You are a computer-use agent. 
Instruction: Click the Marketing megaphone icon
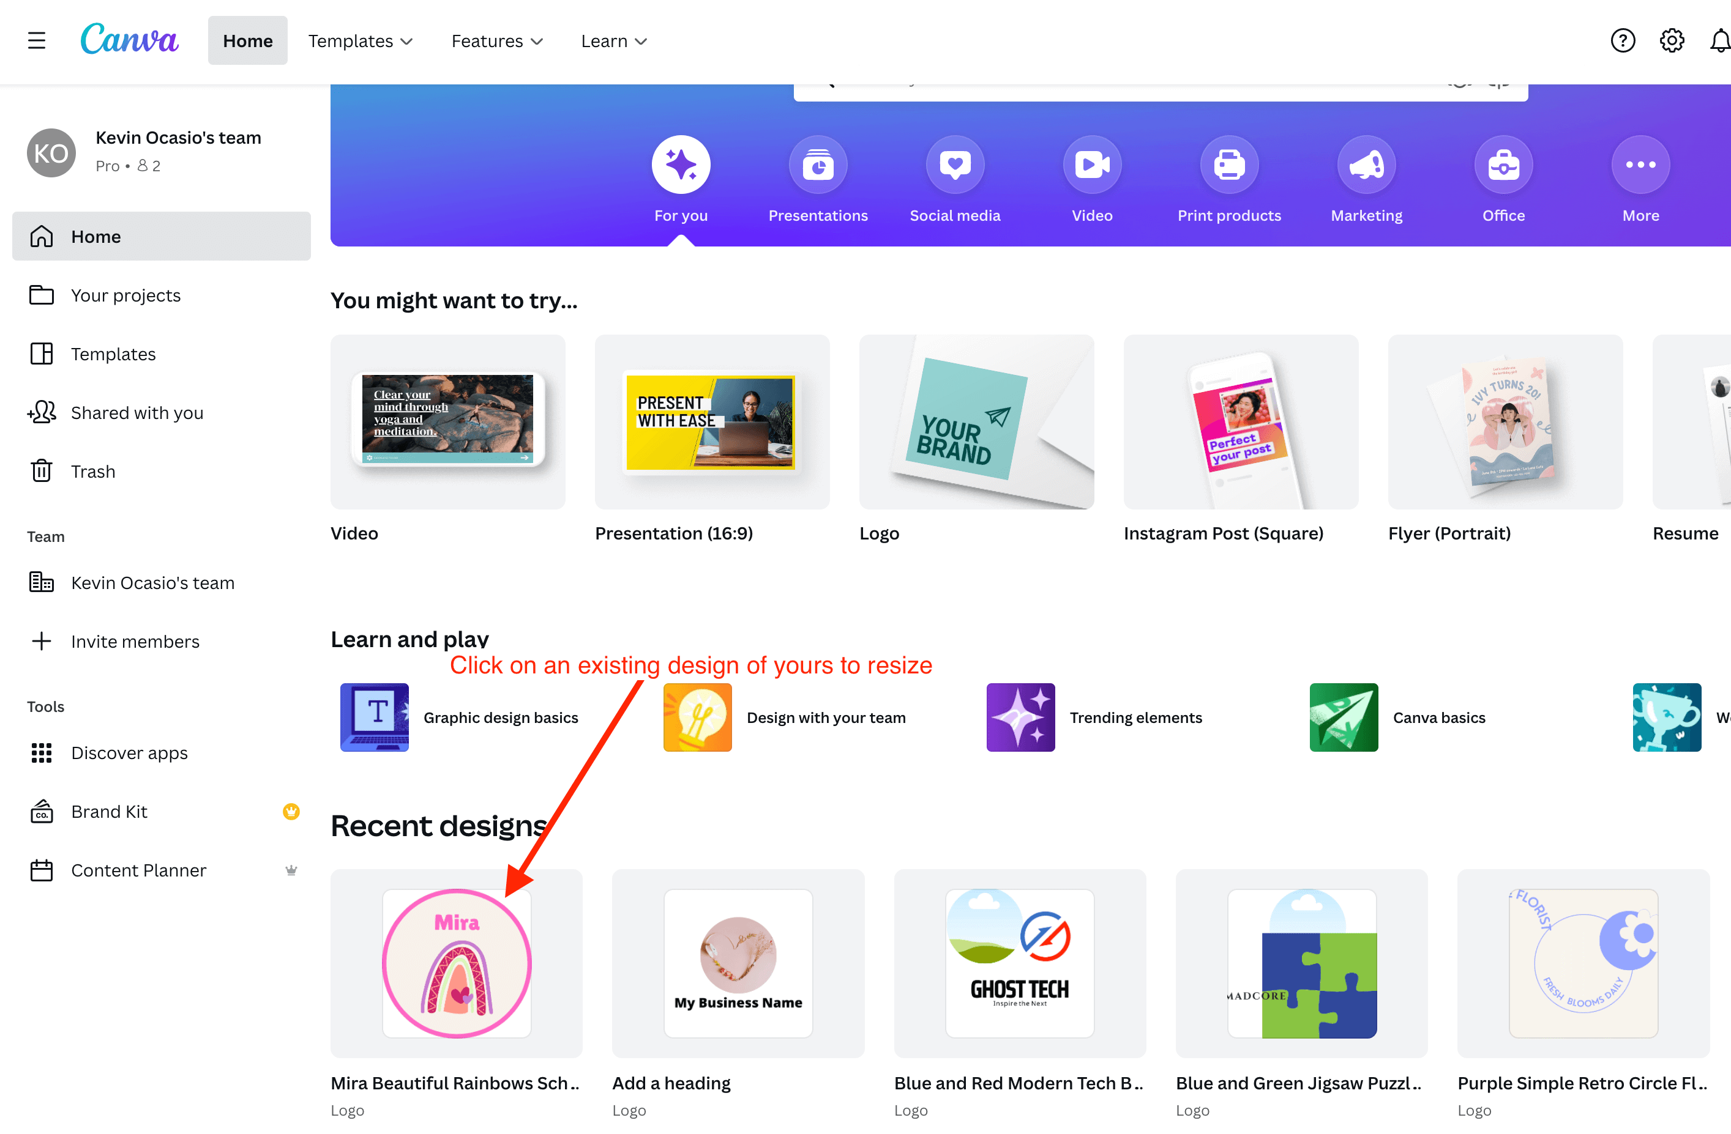click(x=1366, y=165)
